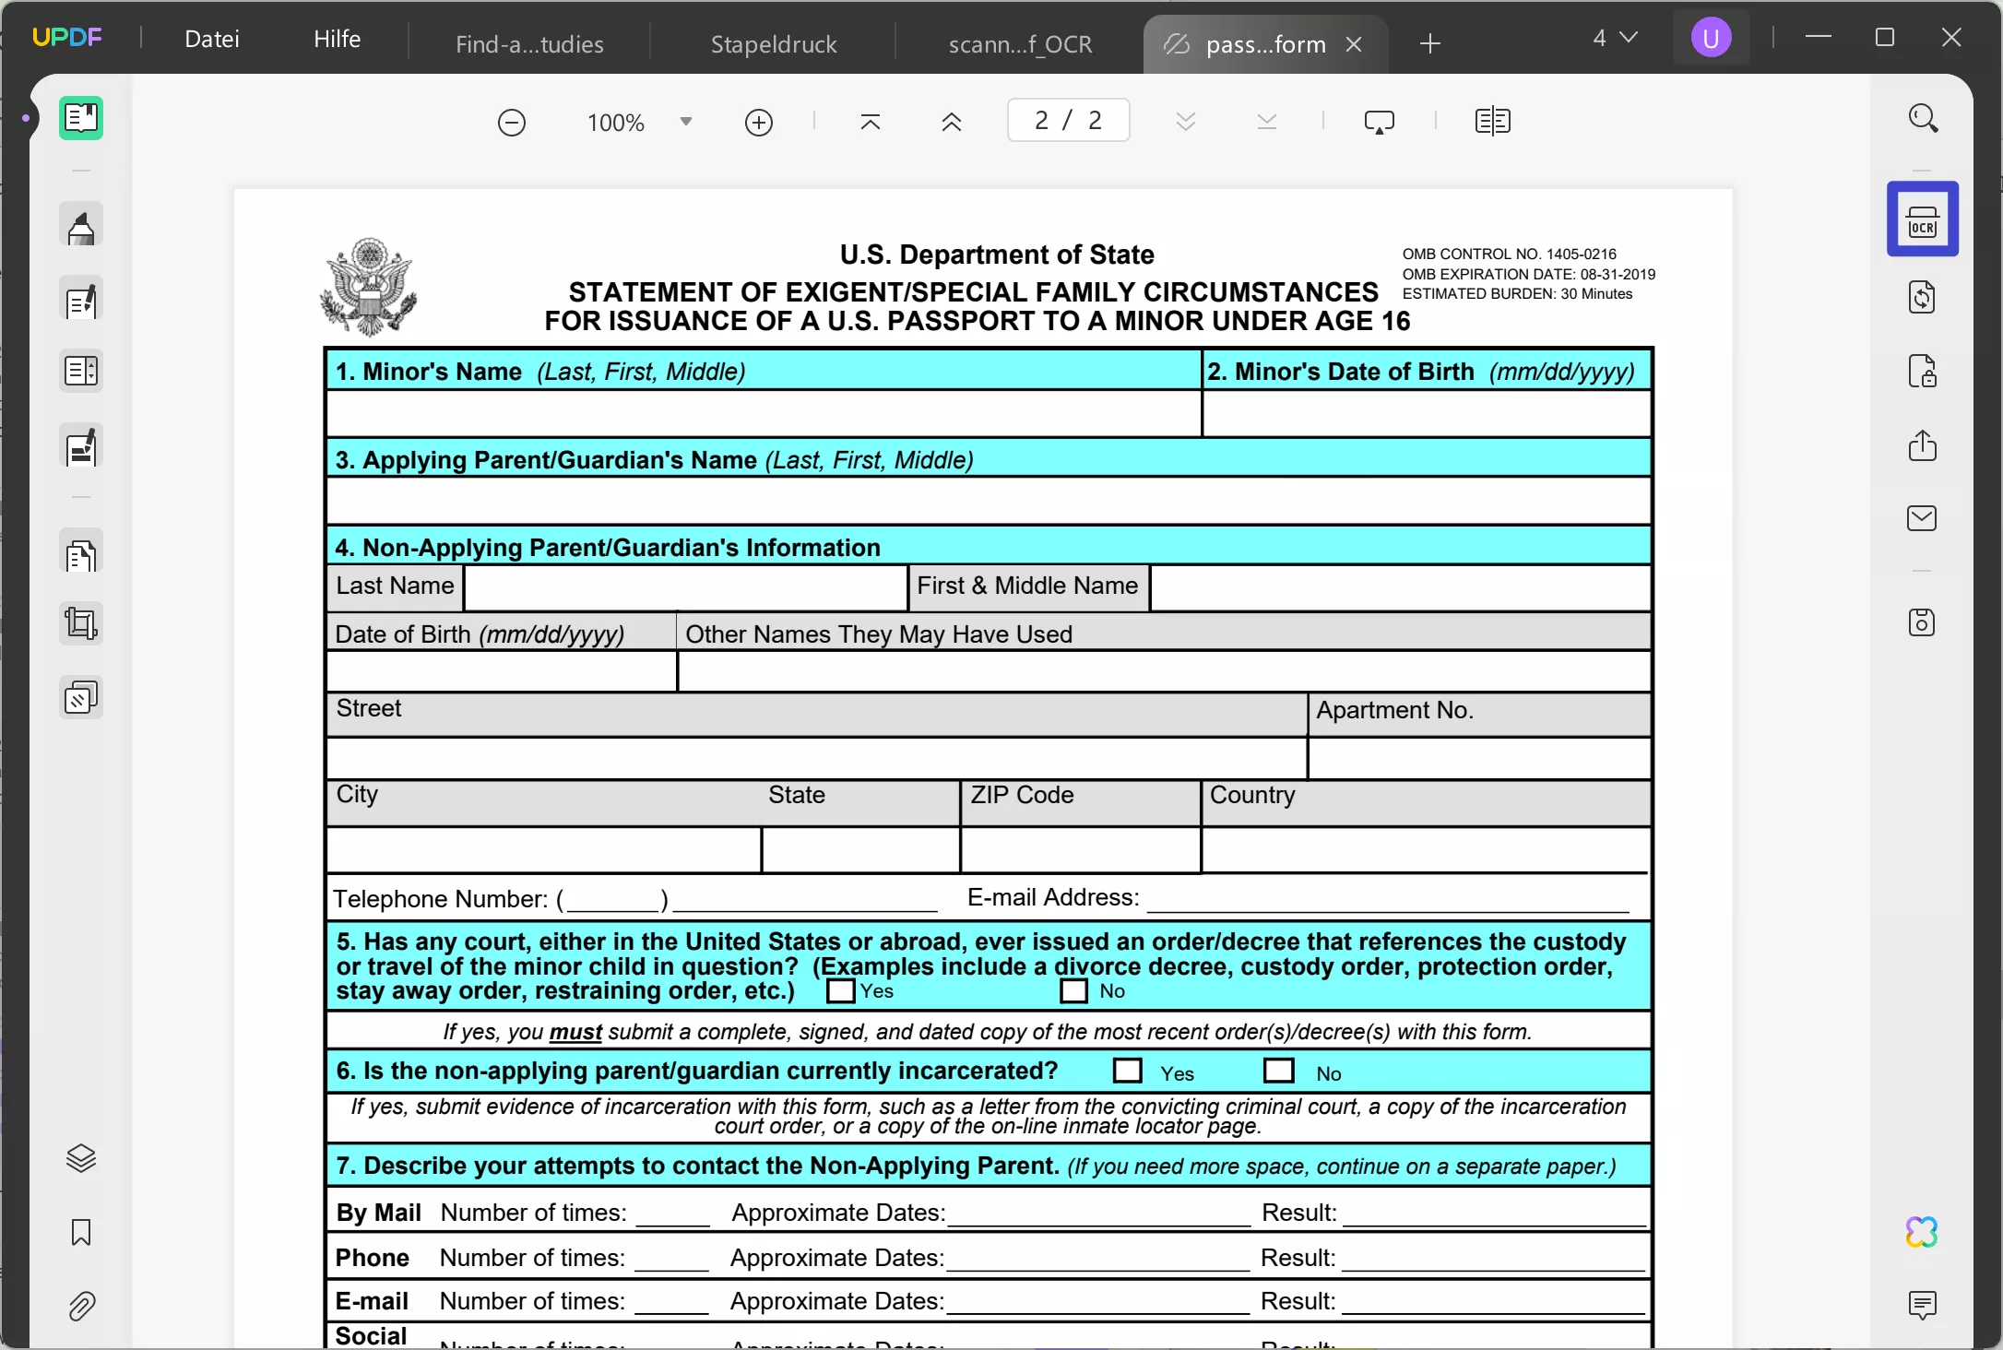
Task: Open the Datei menu
Action: tap(212, 39)
